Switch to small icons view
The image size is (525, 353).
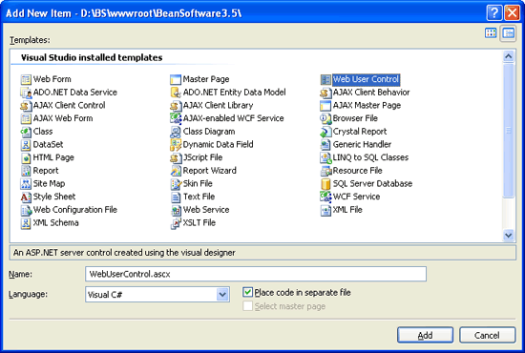[x=508, y=33]
